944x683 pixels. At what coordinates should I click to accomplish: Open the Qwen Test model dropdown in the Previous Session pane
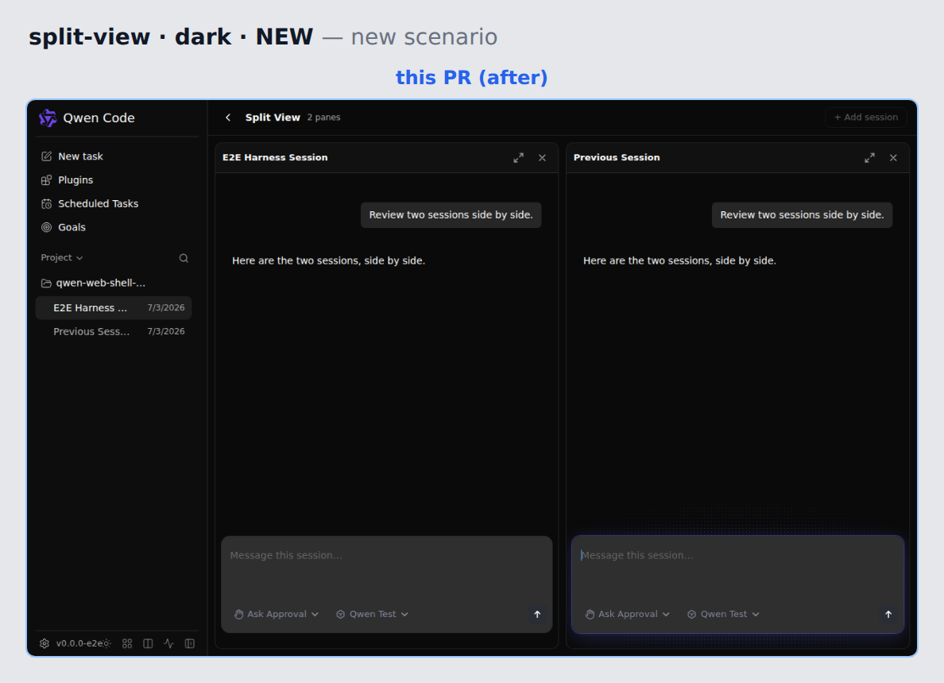coord(723,615)
